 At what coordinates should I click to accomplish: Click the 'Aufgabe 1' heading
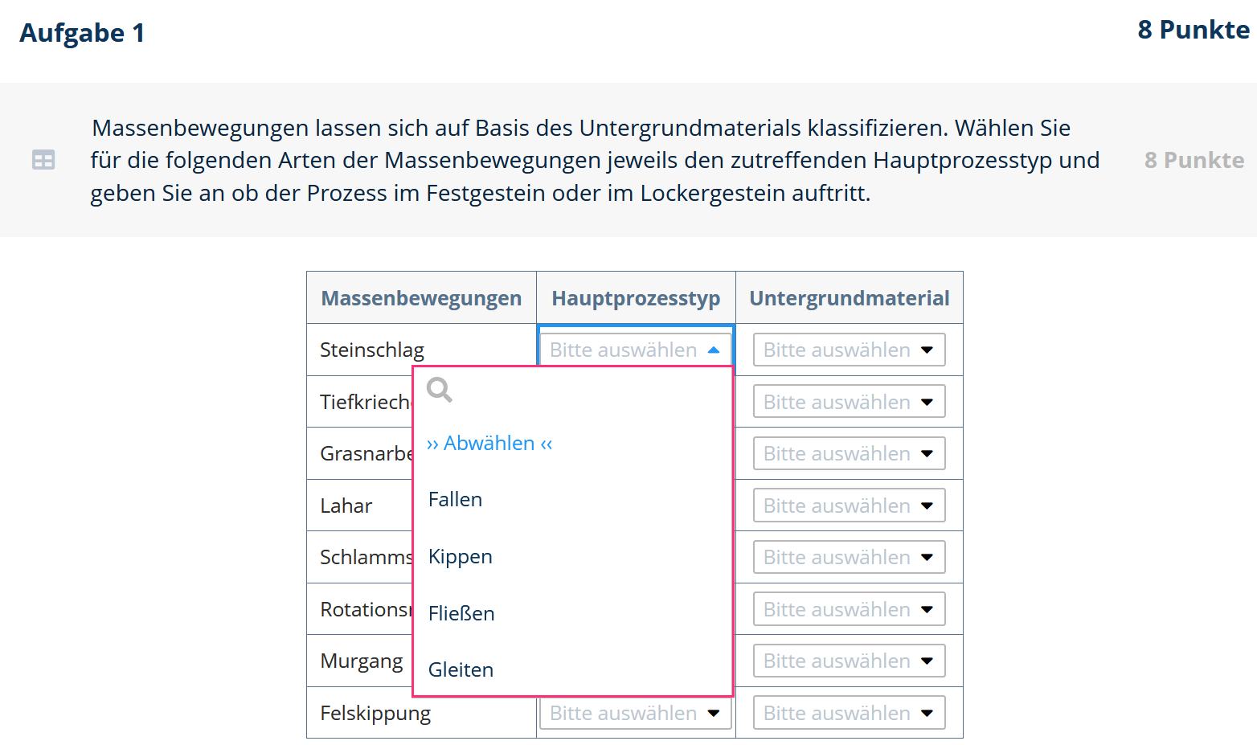(82, 33)
